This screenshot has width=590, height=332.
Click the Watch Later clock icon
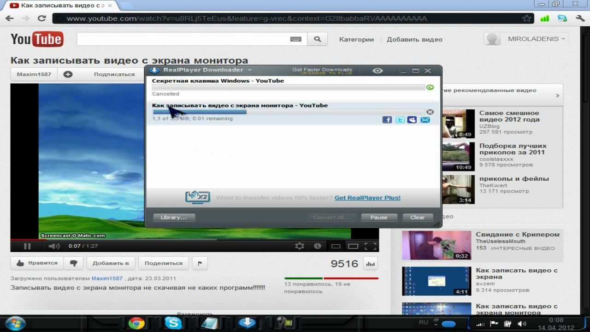click(318, 246)
